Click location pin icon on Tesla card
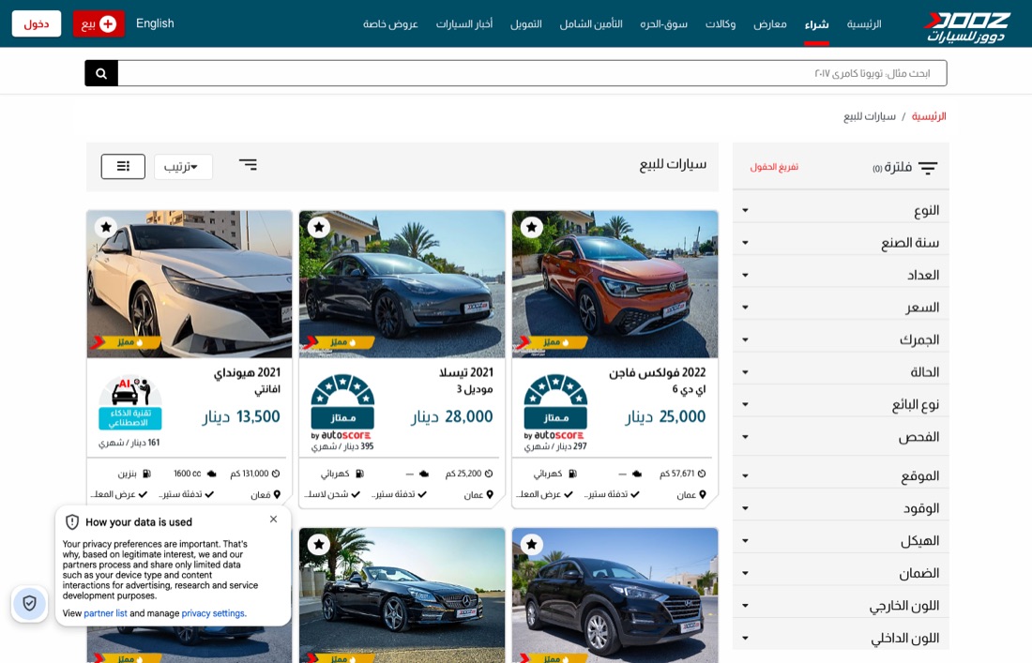This screenshot has height=663, width=1032. [x=491, y=494]
